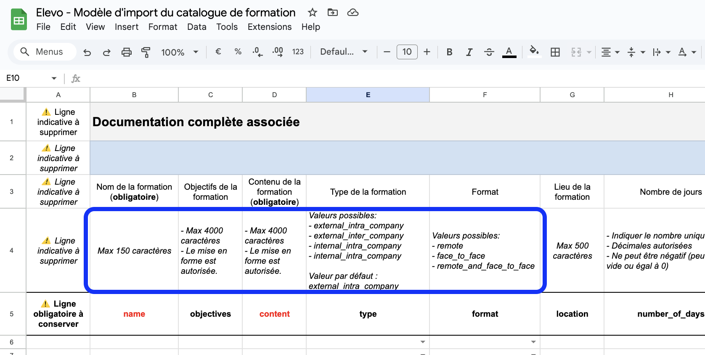Image resolution: width=705 pixels, height=355 pixels.
Task: Open the Default font family dropdown
Action: pyautogui.click(x=344, y=52)
